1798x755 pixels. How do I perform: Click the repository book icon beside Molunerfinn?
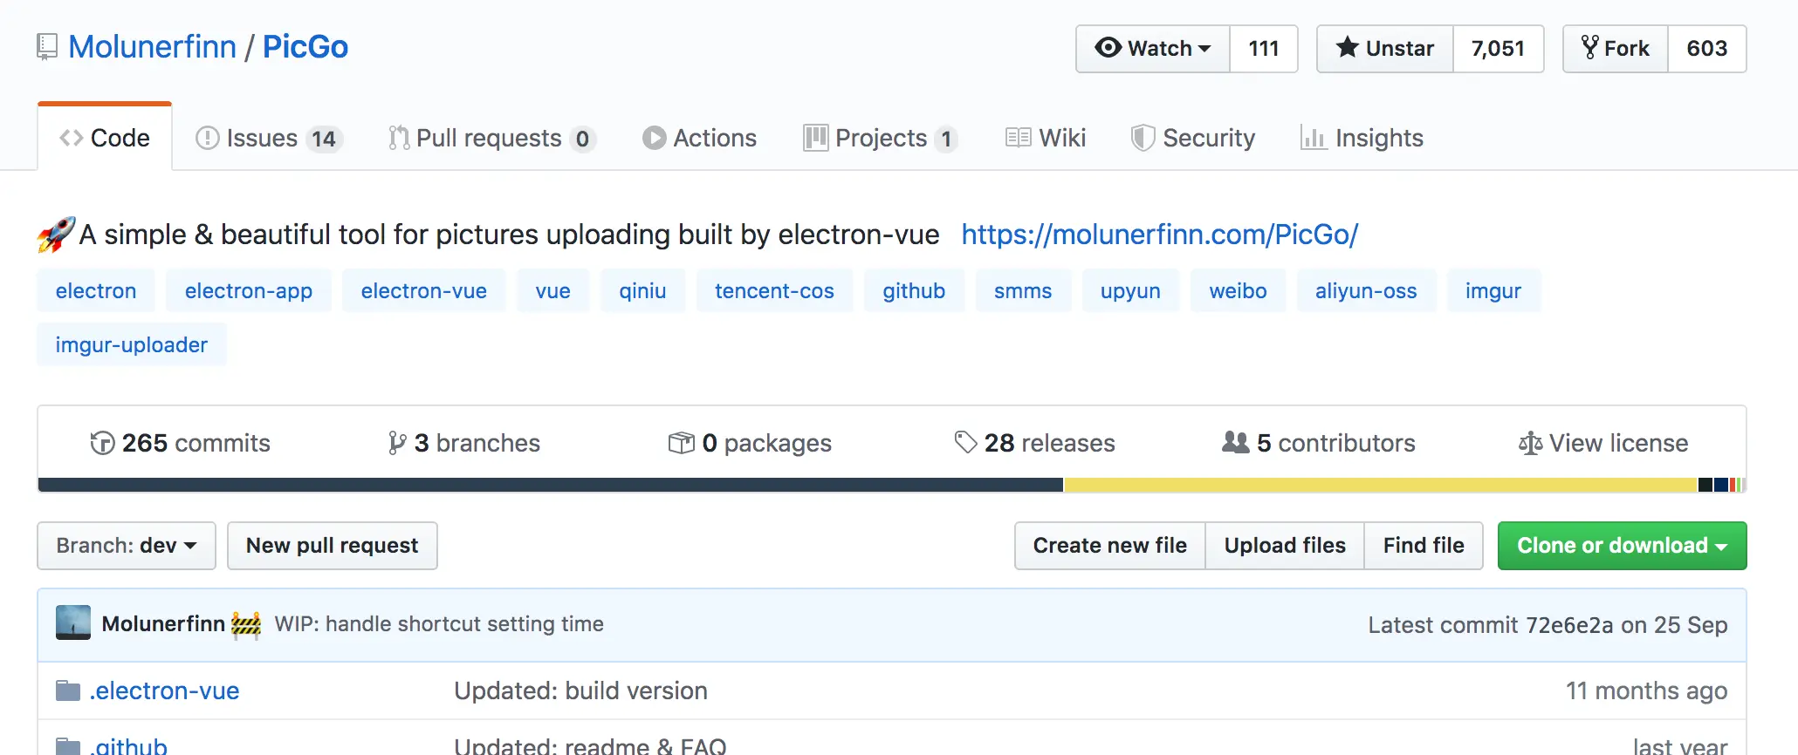coord(47,47)
